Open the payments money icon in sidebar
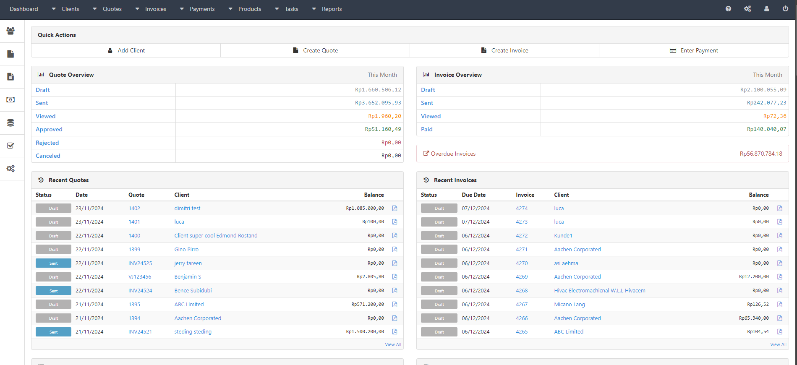Viewport: 797px width, 365px height. (x=10, y=100)
